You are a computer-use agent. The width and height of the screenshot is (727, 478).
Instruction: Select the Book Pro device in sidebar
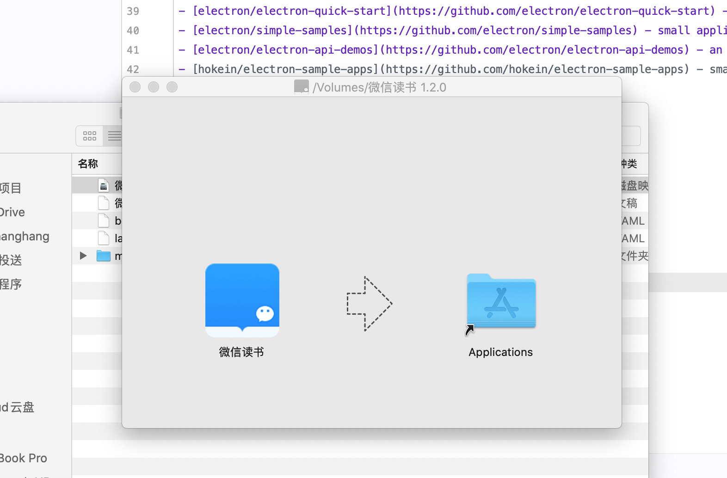coord(24,458)
